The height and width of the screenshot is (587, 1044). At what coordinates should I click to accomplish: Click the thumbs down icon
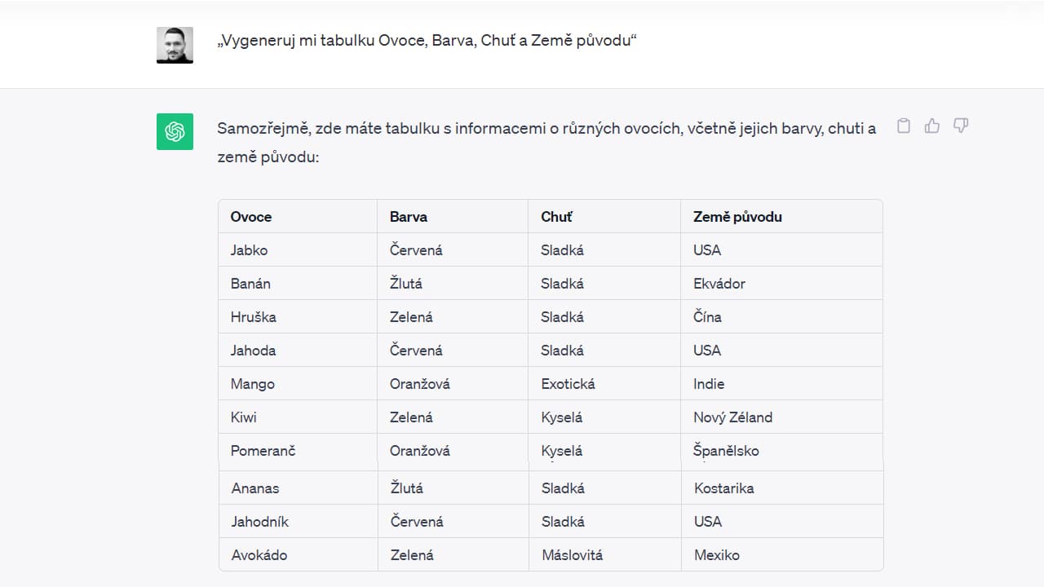click(961, 126)
